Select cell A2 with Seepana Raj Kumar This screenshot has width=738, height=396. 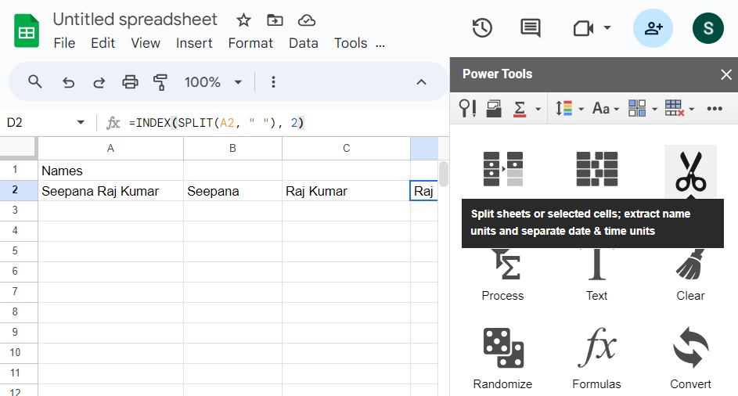point(110,191)
